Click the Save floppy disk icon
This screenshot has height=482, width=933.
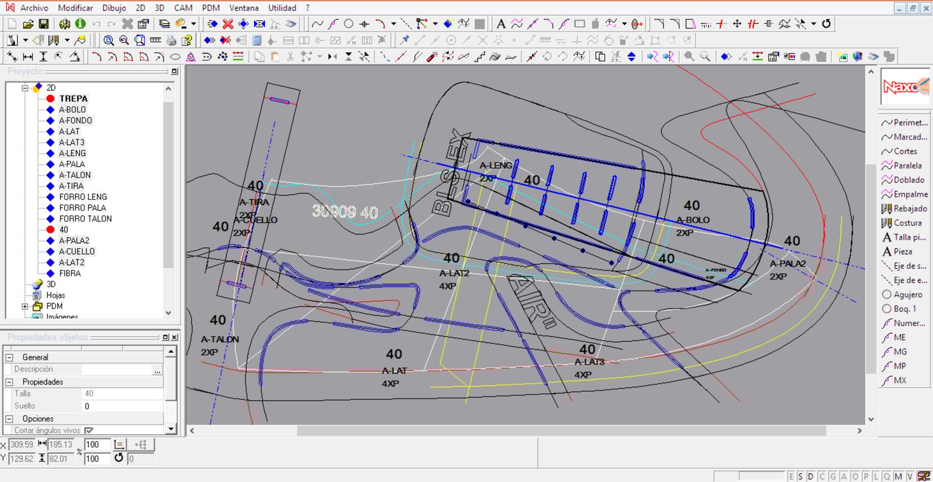coord(44,24)
